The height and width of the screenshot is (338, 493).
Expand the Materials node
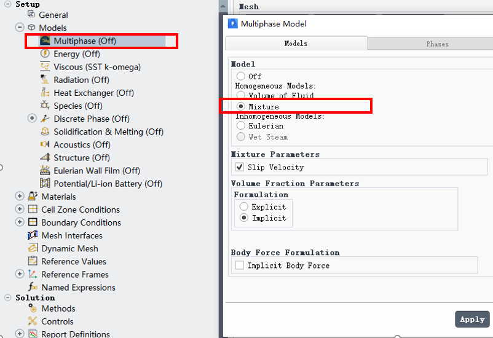coord(20,196)
